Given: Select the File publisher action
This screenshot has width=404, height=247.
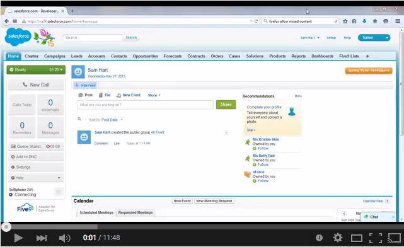Looking at the screenshot, I should (x=105, y=95).
